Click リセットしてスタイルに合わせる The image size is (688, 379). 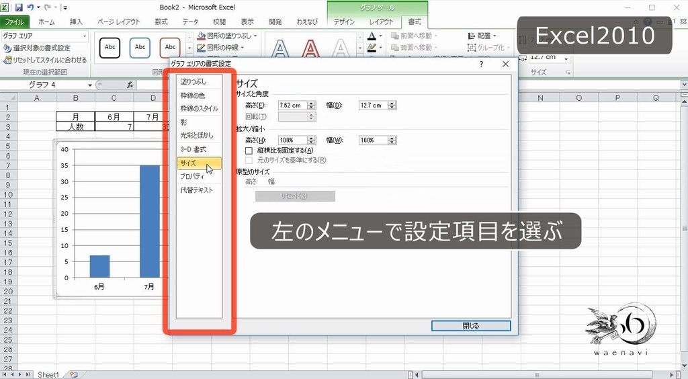tap(45, 60)
